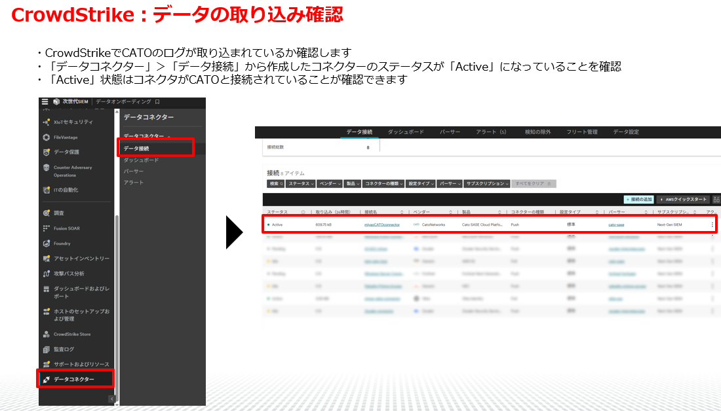
Task: Select アラート in the submenu
Action: [x=133, y=183]
